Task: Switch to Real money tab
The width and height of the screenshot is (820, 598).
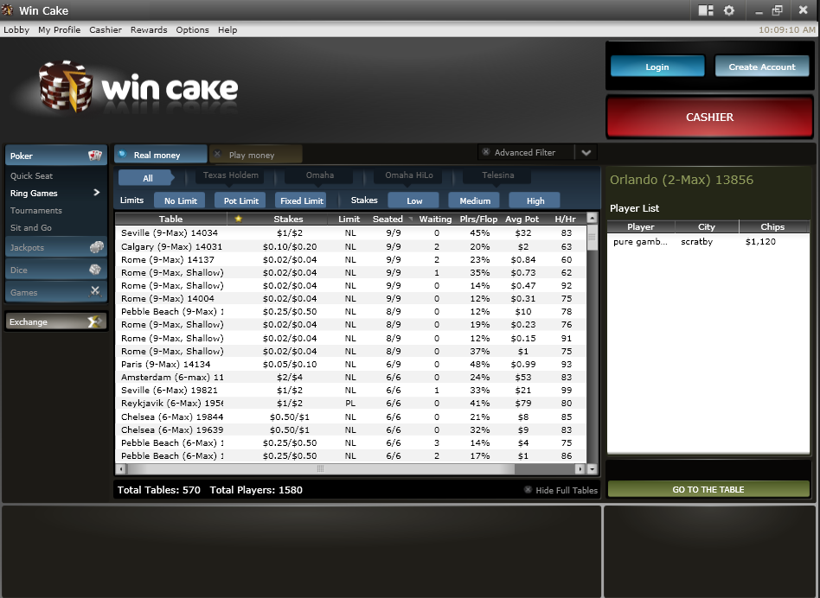Action: [161, 155]
